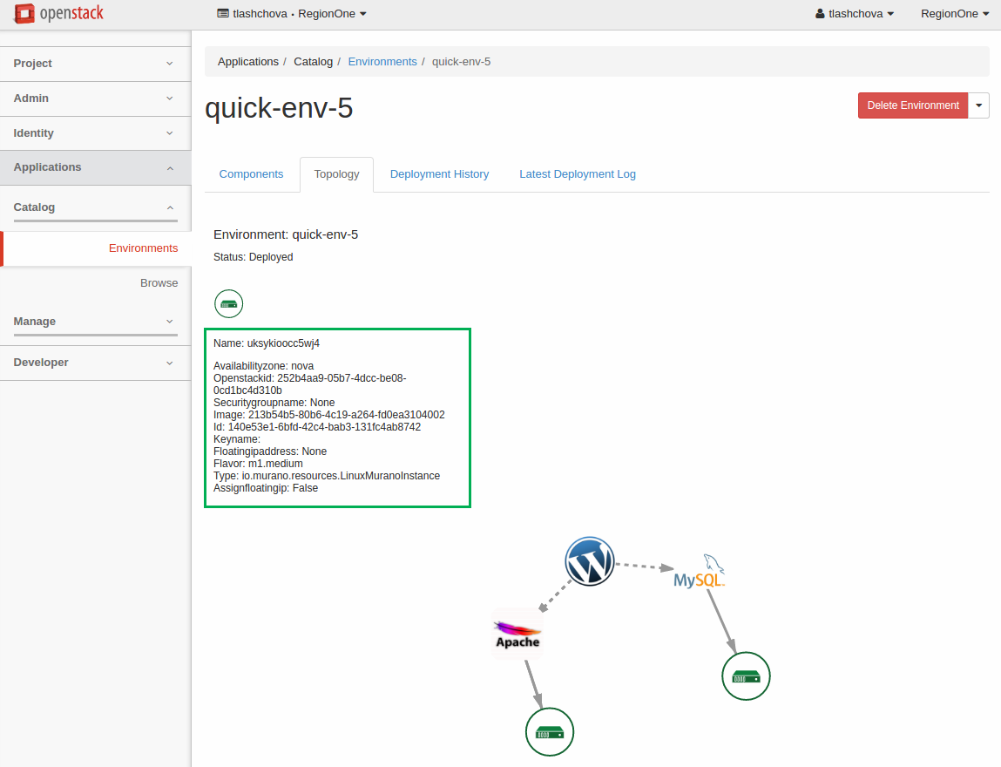Image resolution: width=1001 pixels, height=767 pixels.
Task: Click the OpenStack logo
Action: click(61, 14)
